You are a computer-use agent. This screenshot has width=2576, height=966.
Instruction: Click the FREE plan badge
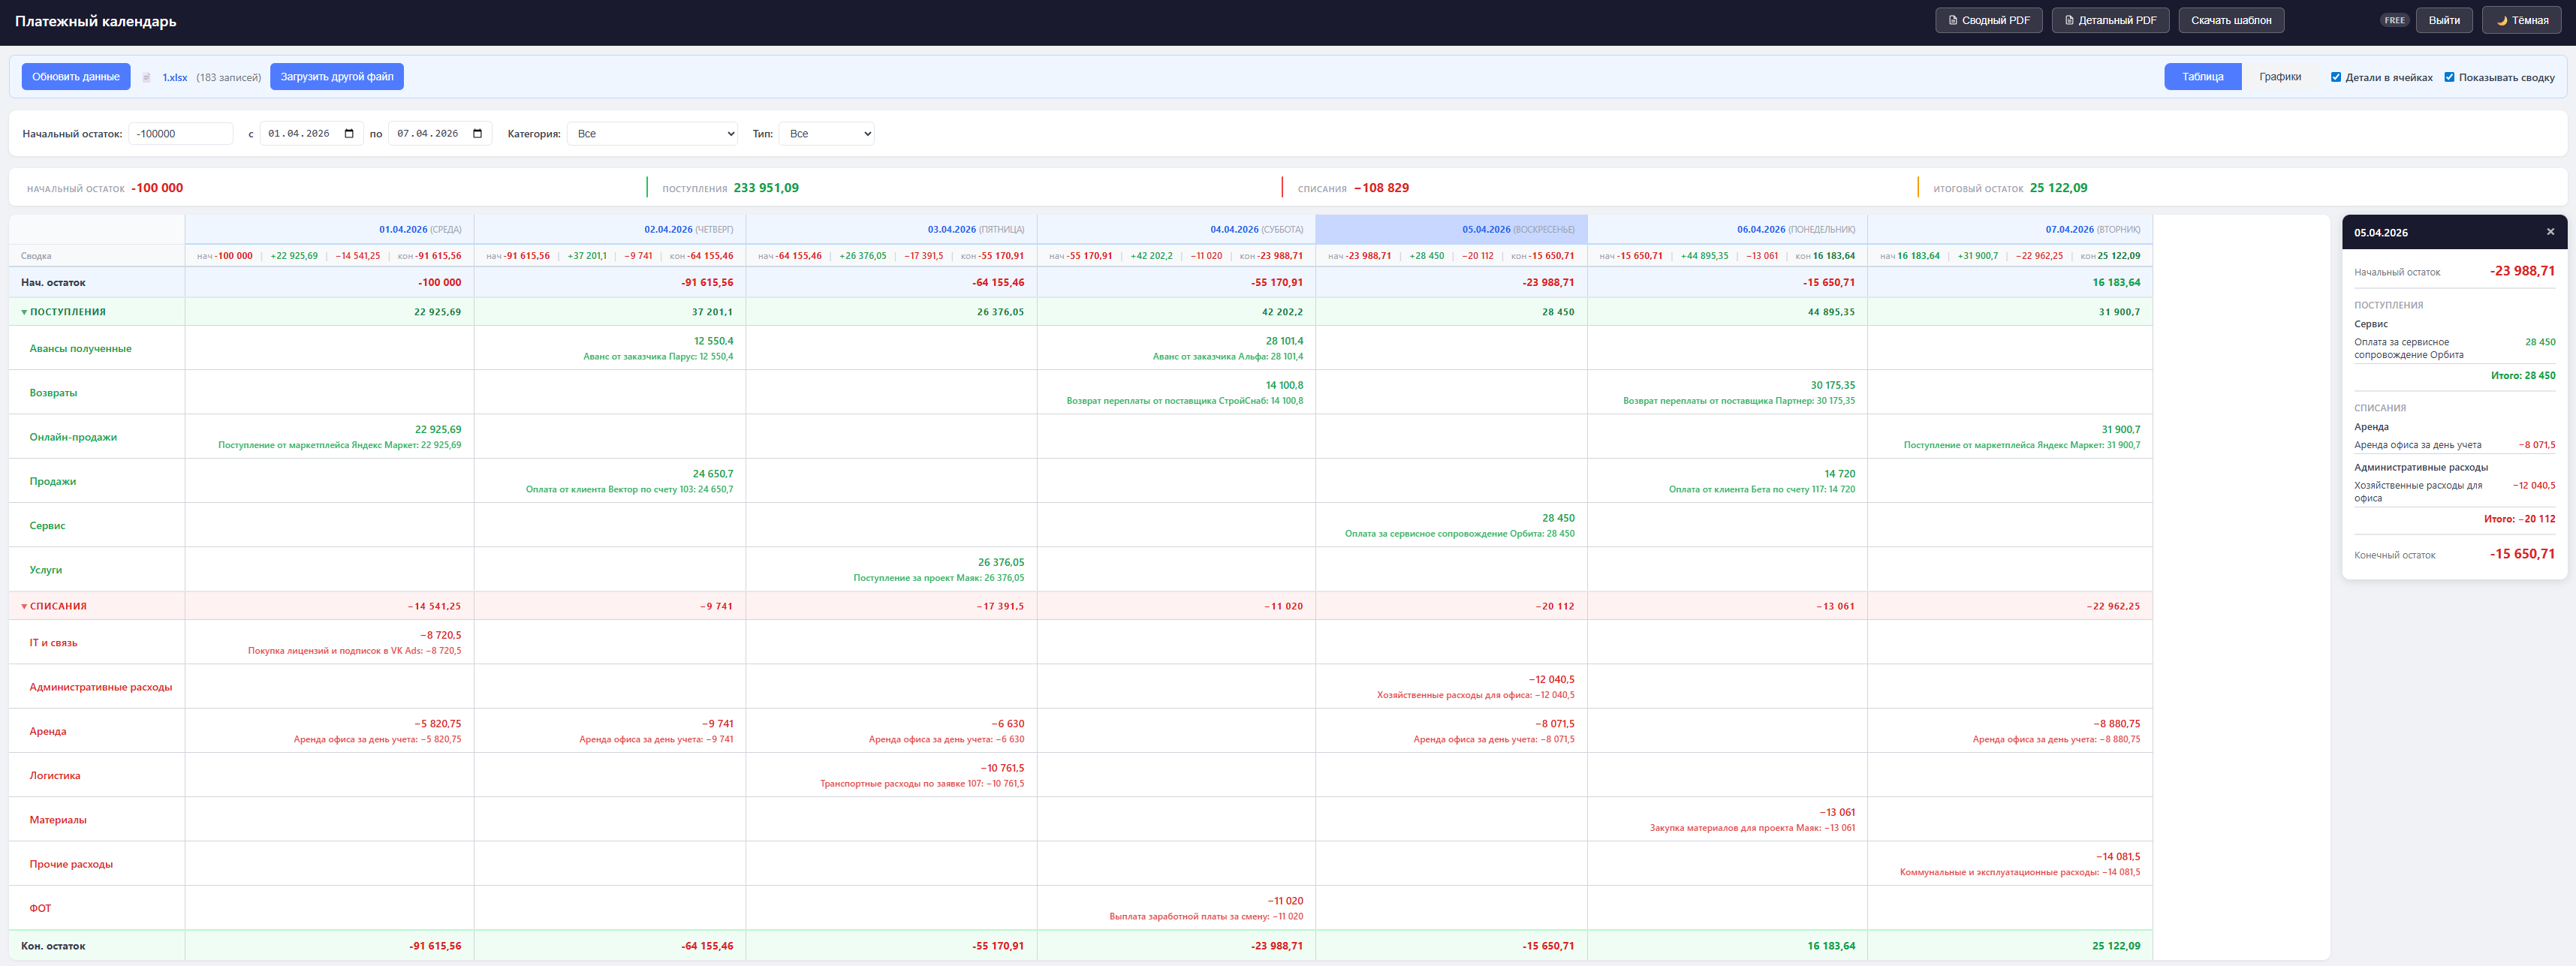pyautogui.click(x=2394, y=20)
